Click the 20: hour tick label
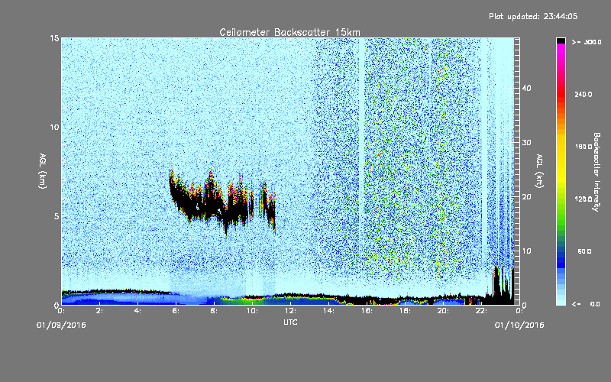 tap(443, 311)
